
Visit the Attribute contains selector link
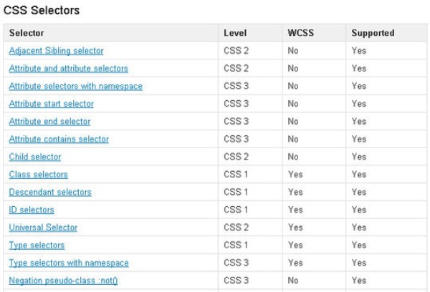pyautogui.click(x=59, y=139)
